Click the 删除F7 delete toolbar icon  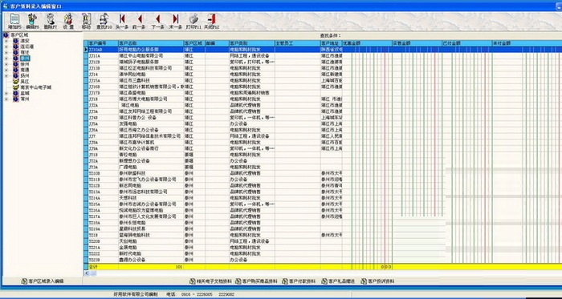click(50, 22)
